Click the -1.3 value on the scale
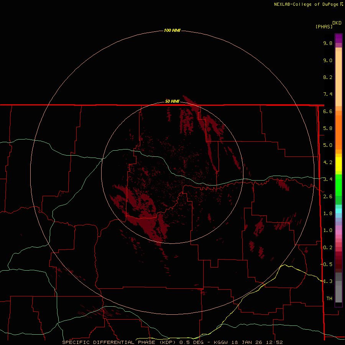 (327, 281)
